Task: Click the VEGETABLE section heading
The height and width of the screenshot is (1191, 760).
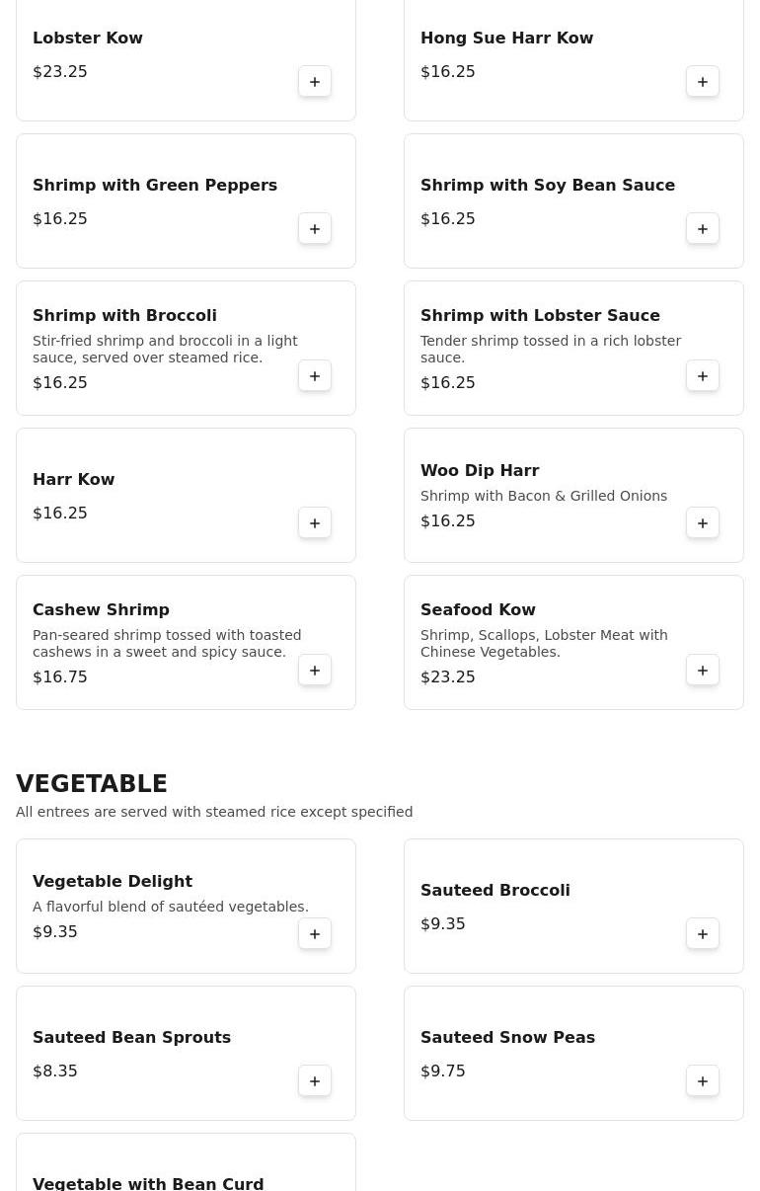Action: 92,784
